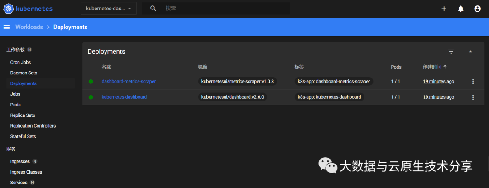Open dashboard-metrics-scraper deployment link
The width and height of the screenshot is (489, 188).
[x=129, y=82]
